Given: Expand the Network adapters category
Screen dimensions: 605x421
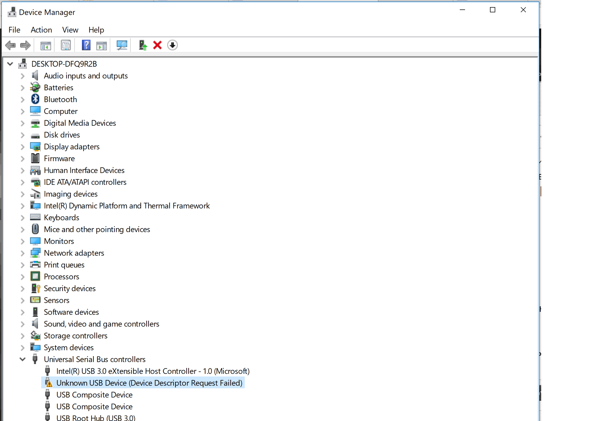Looking at the screenshot, I should [23, 253].
